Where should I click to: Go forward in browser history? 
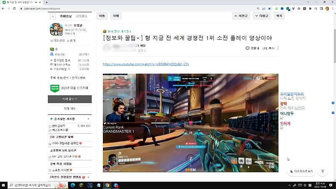click(x=8, y=8)
